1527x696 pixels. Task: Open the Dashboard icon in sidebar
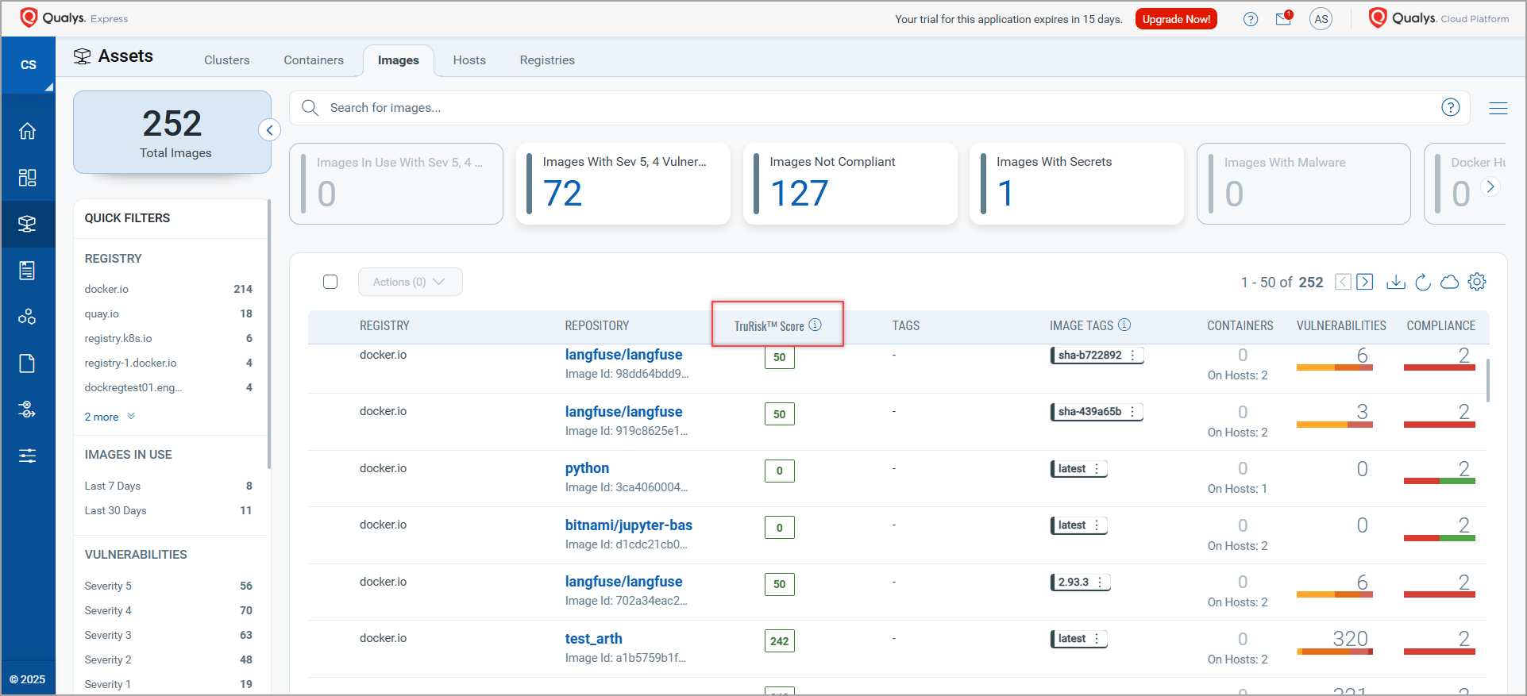(28, 178)
